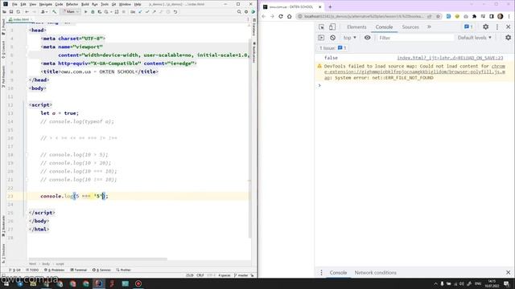Start debugging with the bug icon
This screenshot has width=515, height=289.
tap(93, 12)
